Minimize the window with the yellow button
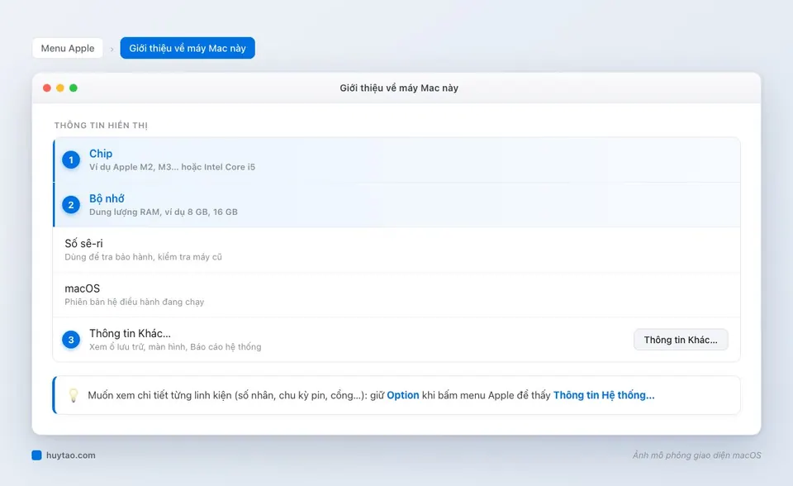The height and width of the screenshot is (486, 793). [x=60, y=88]
